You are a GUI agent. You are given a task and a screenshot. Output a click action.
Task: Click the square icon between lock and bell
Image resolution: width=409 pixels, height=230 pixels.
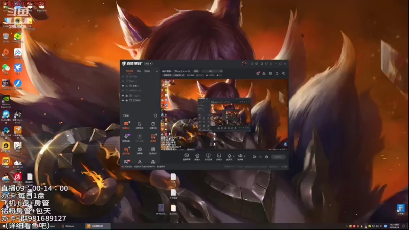[270, 73]
